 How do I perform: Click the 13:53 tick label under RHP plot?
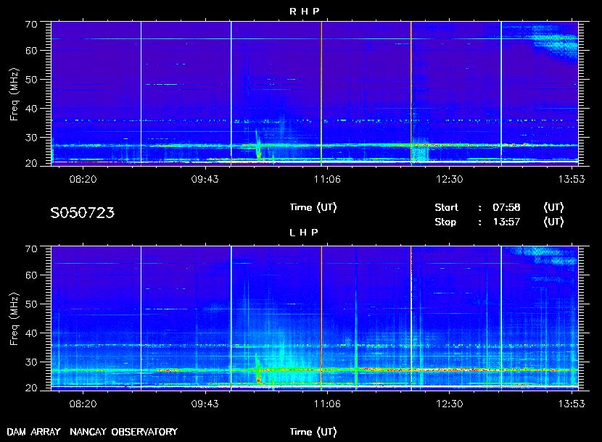572,179
